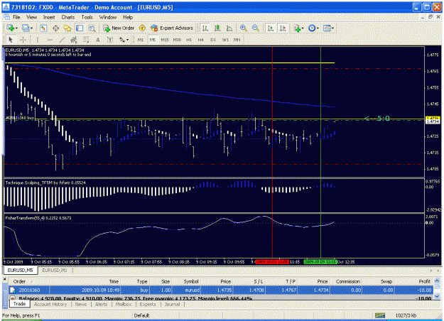Screen dimensions: 444x321
Task: Open the Window menu
Action: pos(108,17)
